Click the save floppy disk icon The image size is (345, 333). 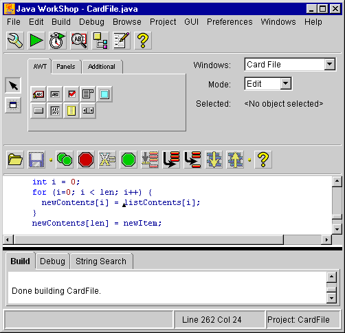coord(36,160)
